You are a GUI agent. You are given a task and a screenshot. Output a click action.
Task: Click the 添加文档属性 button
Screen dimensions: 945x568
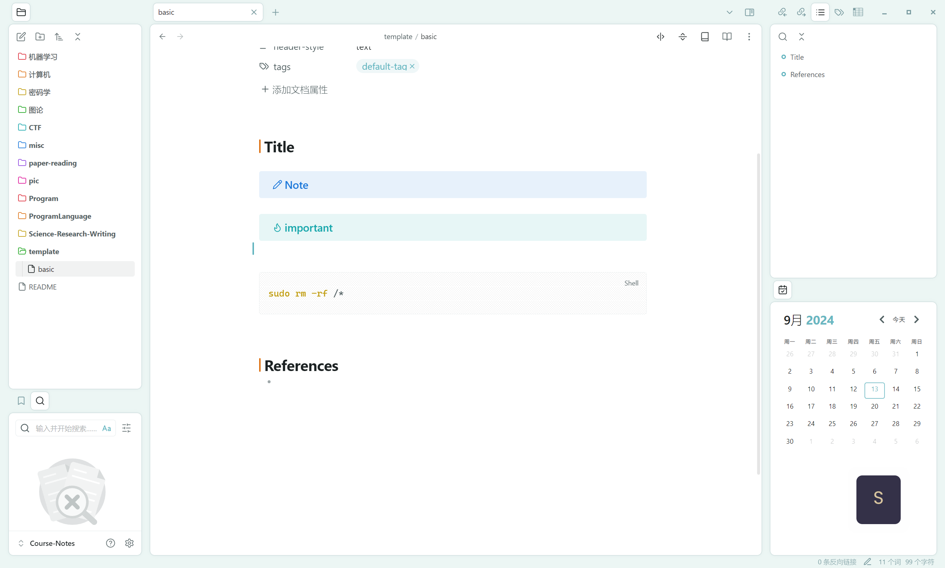294,90
